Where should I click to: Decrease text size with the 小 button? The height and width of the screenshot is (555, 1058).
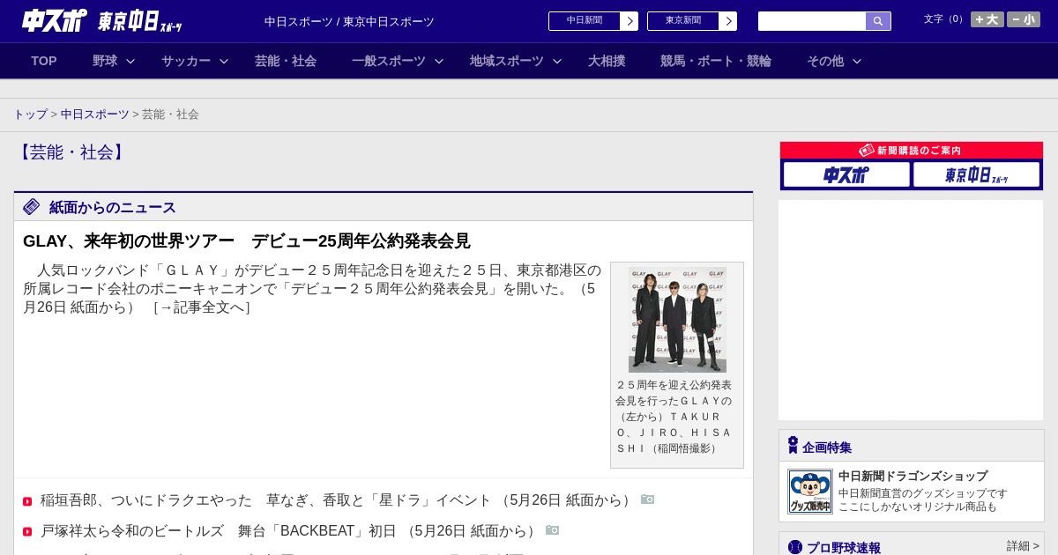pyautogui.click(x=1024, y=19)
